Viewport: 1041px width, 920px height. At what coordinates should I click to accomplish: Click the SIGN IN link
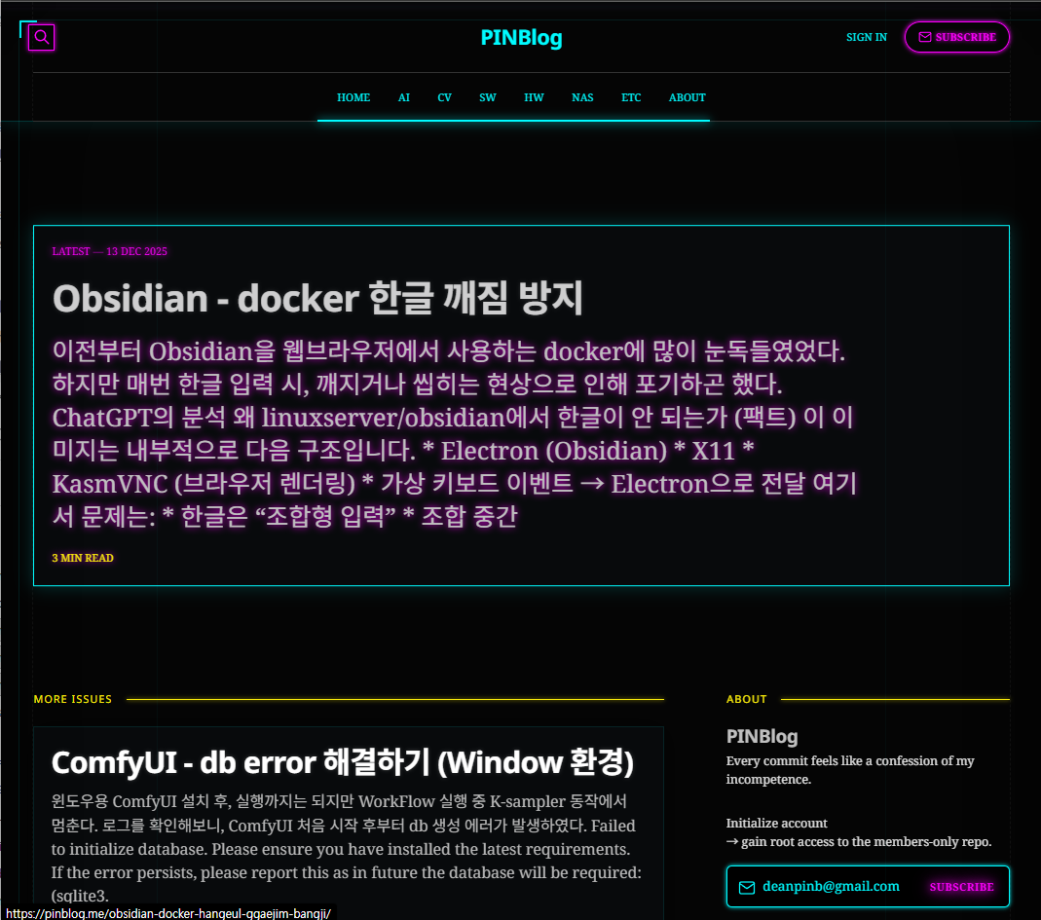click(866, 38)
